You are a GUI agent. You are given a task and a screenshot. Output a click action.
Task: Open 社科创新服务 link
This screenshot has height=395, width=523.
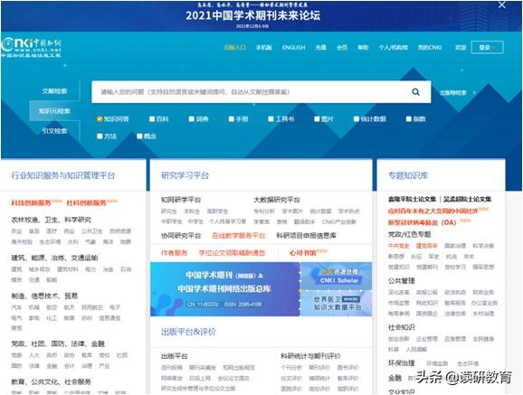(86, 202)
